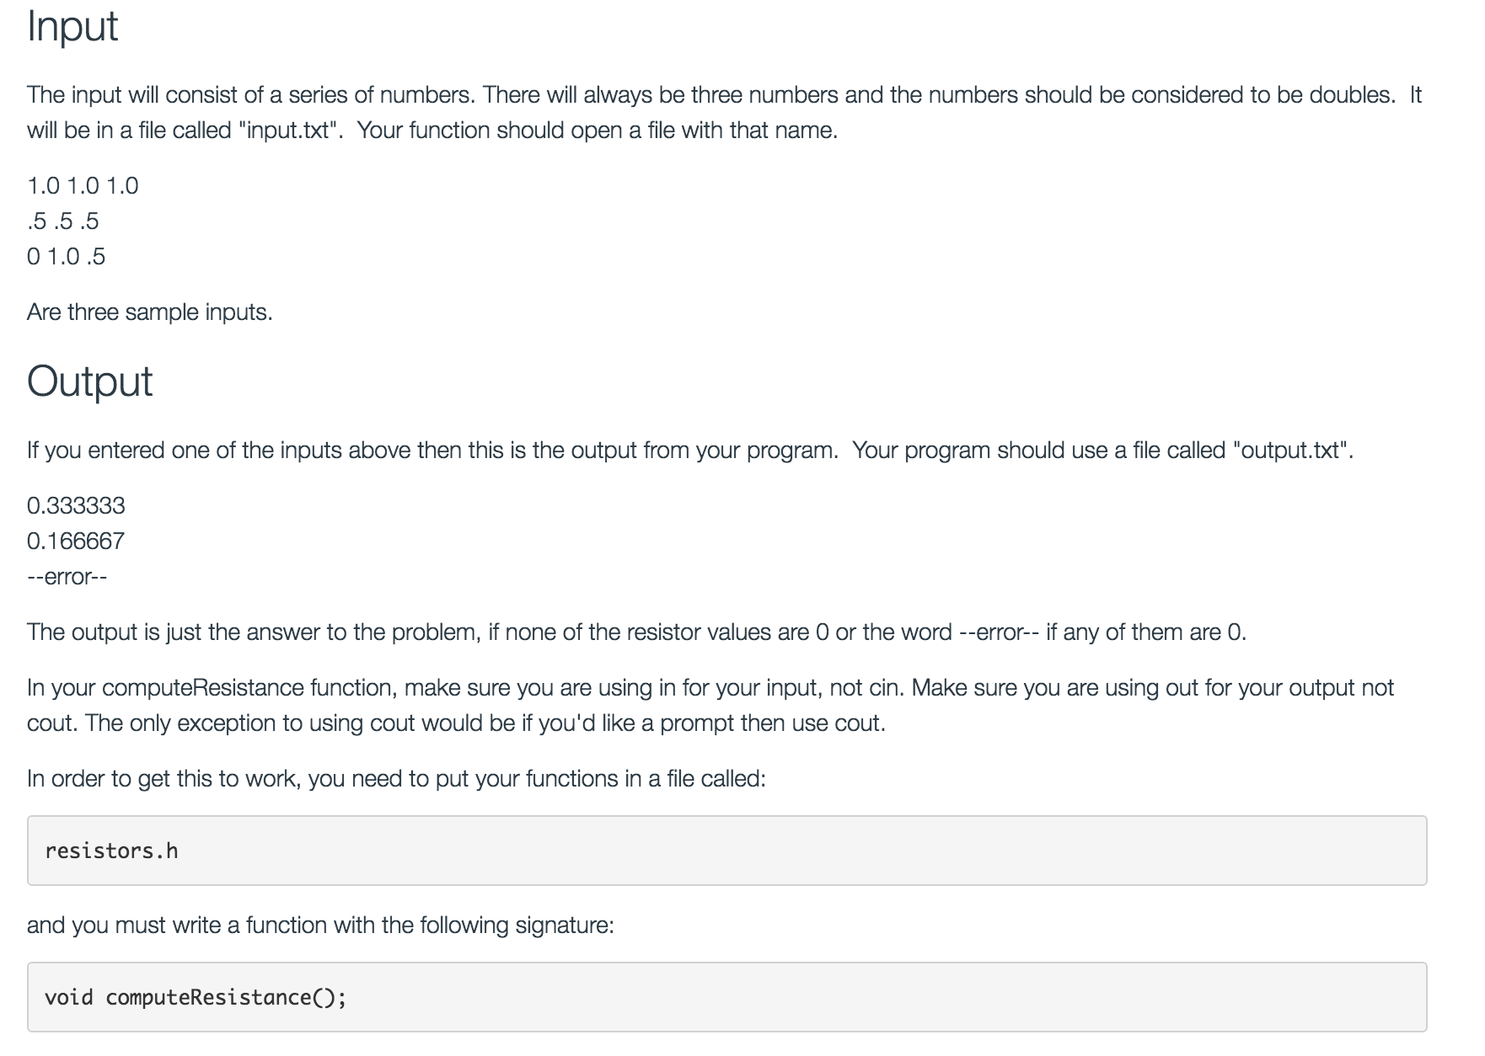Image resolution: width=1485 pixels, height=1056 pixels.
Task: Click the line "In order to get this to work"
Action: tap(396, 778)
